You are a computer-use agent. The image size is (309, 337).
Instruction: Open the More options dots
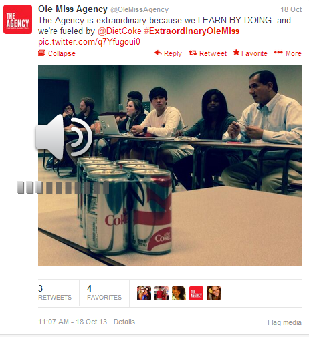point(278,53)
